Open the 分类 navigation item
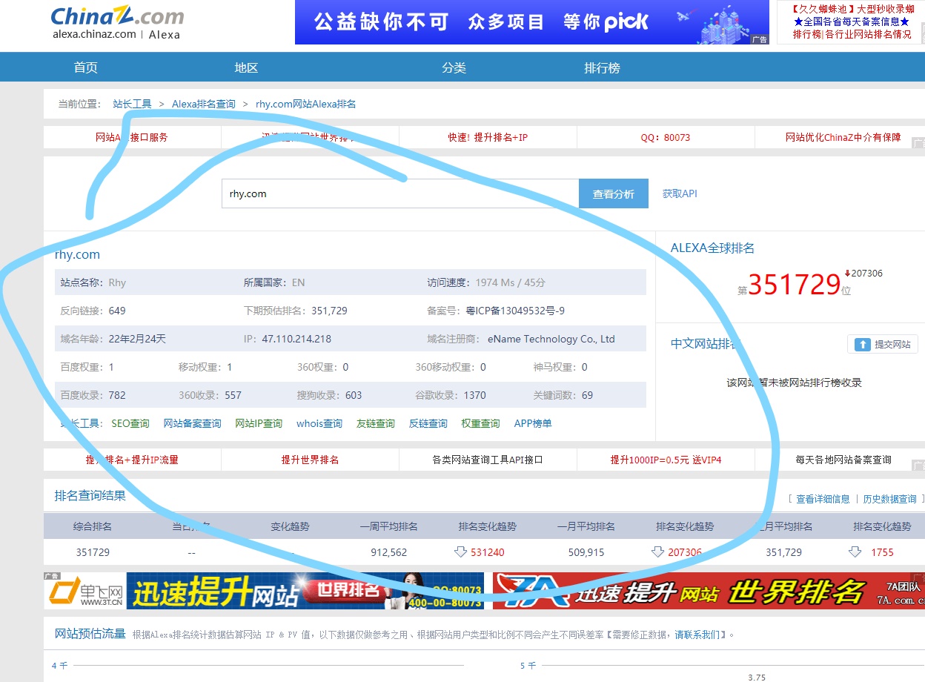The width and height of the screenshot is (925, 682). [454, 67]
